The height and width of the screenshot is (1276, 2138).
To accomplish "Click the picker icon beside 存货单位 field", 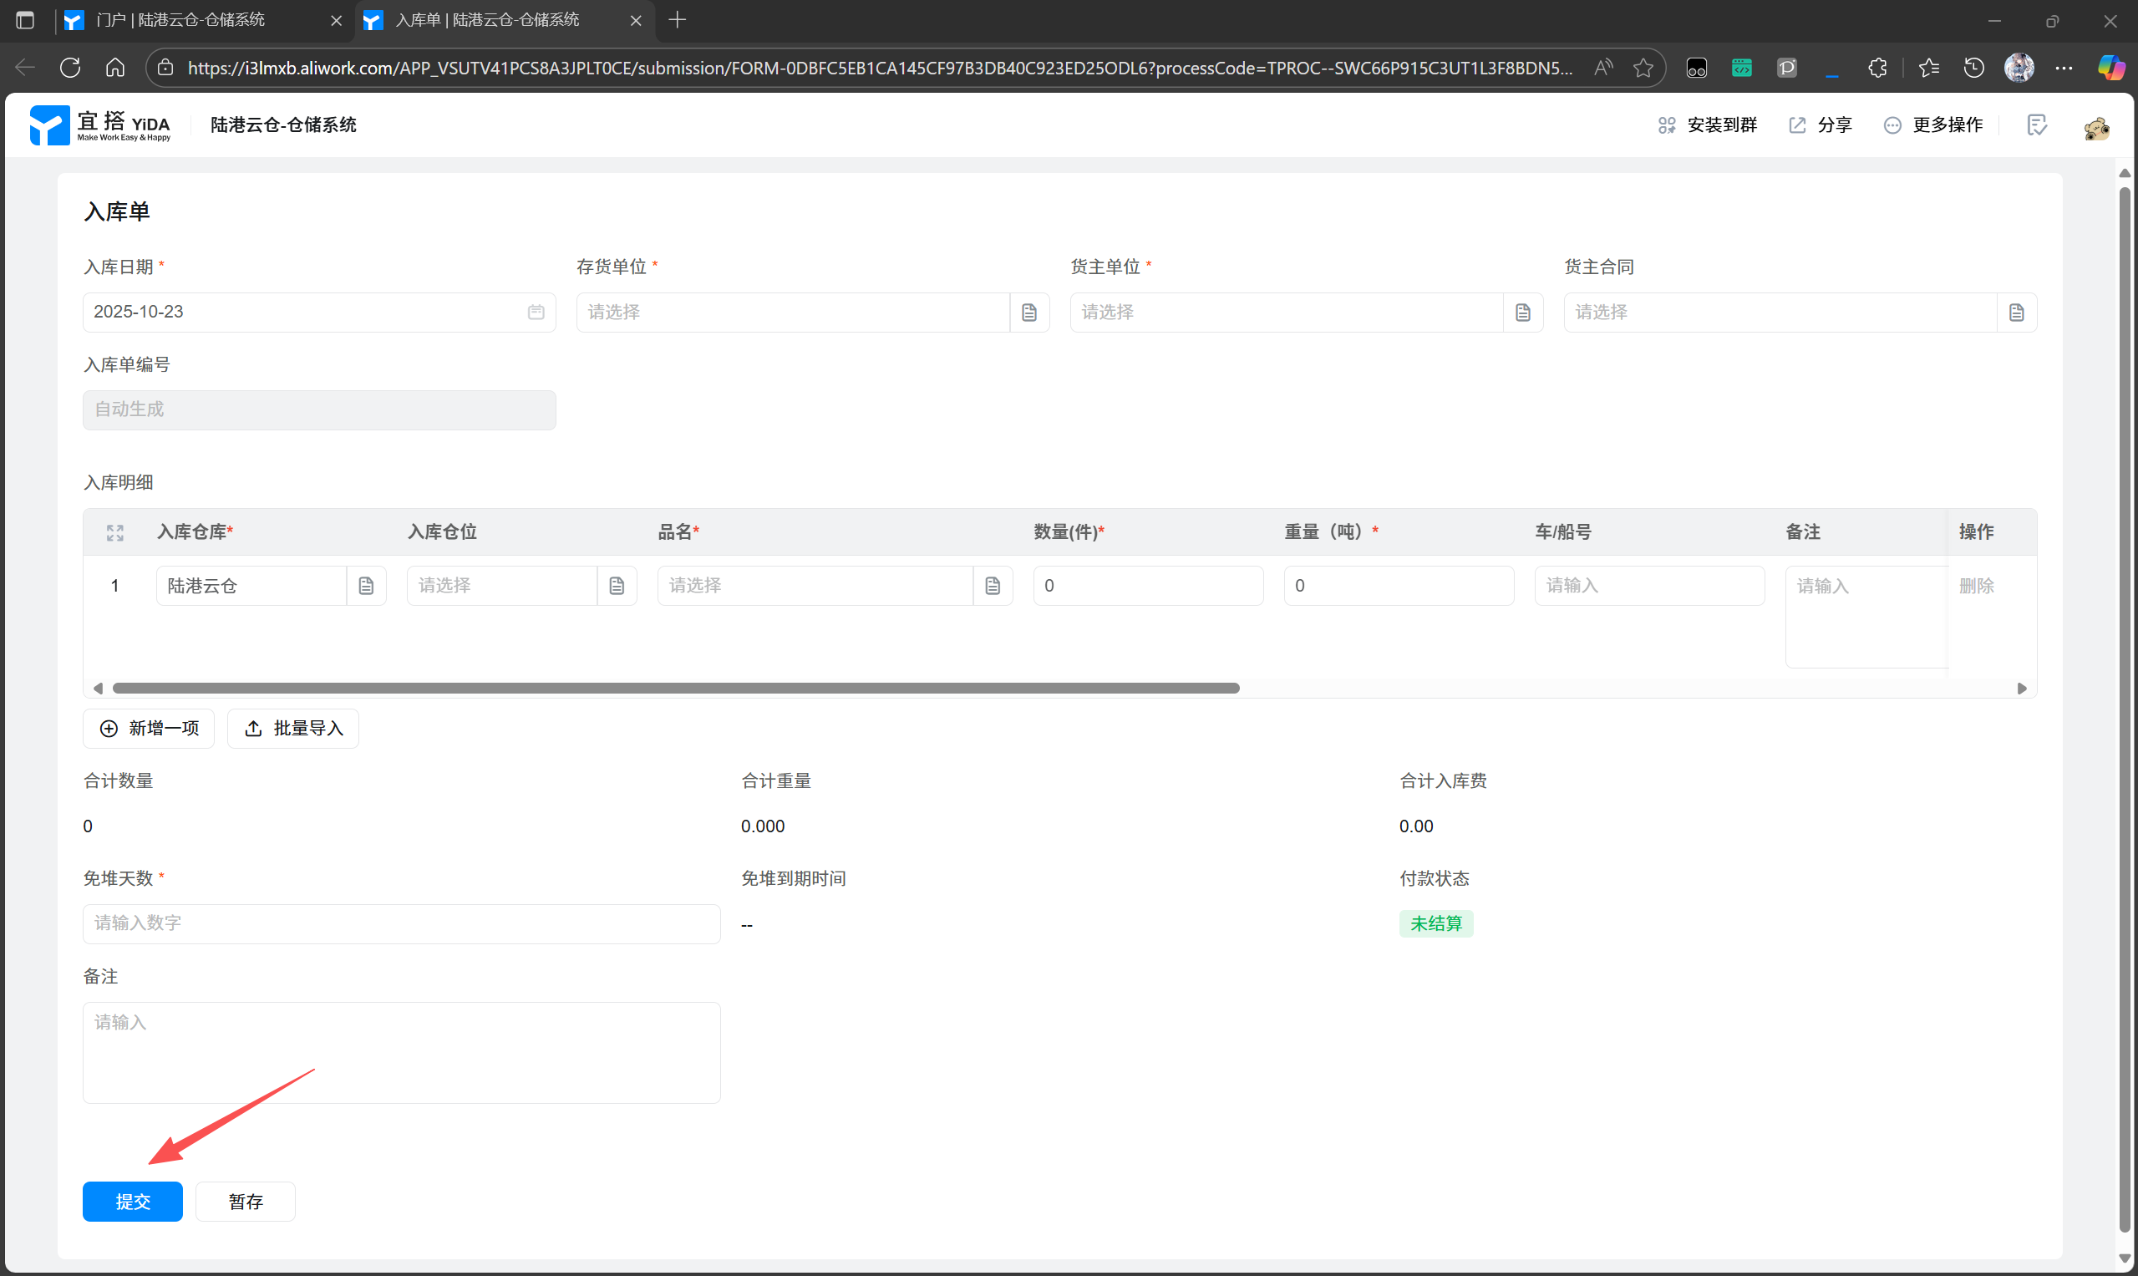I will 1029,313.
